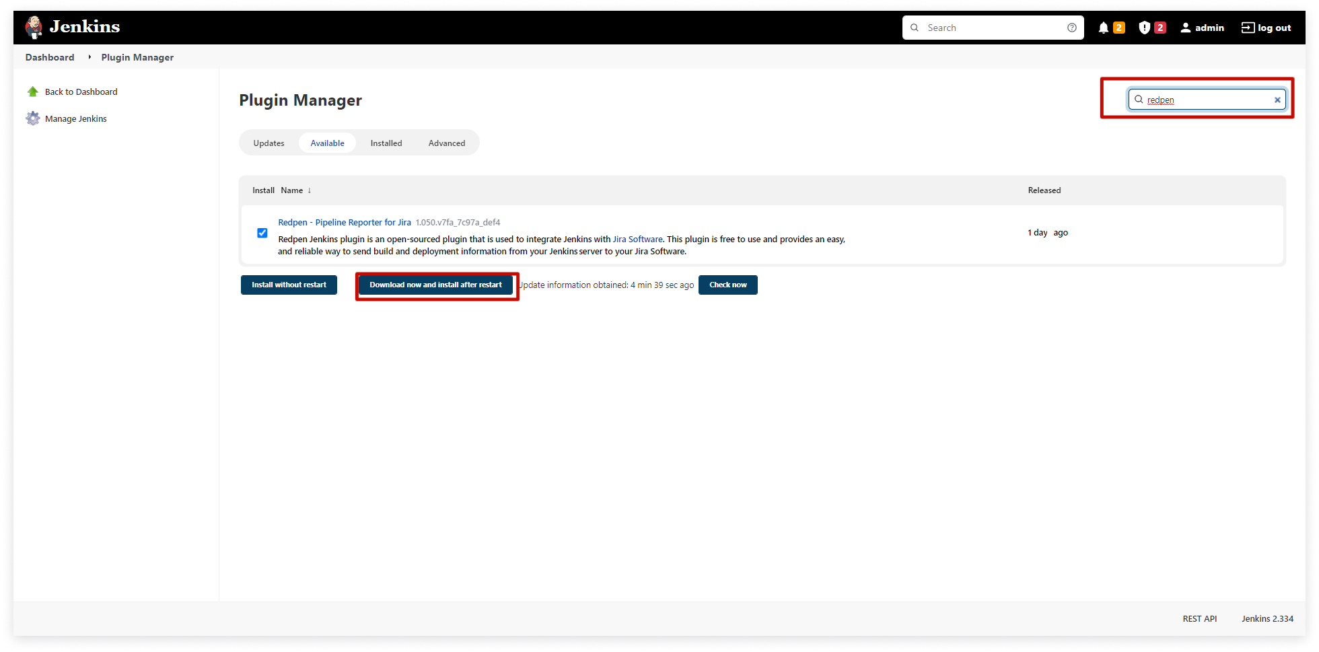This screenshot has width=1319, height=652.
Task: Click the plugin version 1.050.v7fa_7c97a_def4 text
Action: 458,222
